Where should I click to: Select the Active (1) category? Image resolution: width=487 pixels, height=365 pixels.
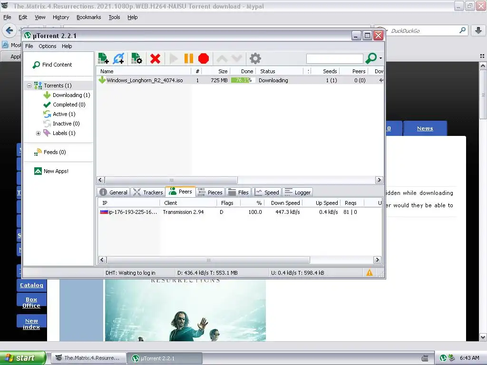[x=64, y=114]
